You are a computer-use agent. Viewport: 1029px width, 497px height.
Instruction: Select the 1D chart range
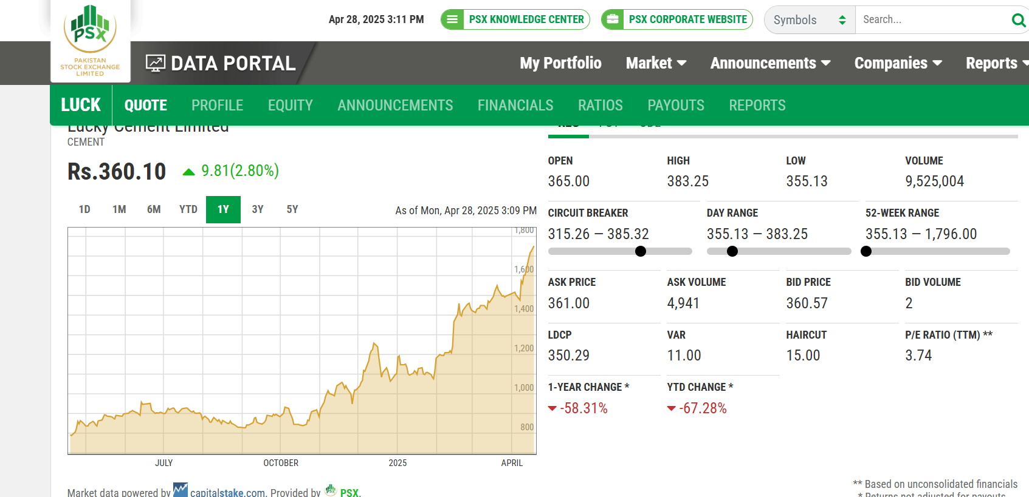tap(84, 209)
